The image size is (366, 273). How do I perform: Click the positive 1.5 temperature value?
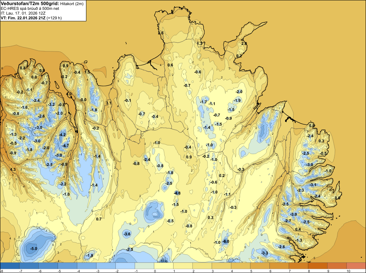pos(87,72)
